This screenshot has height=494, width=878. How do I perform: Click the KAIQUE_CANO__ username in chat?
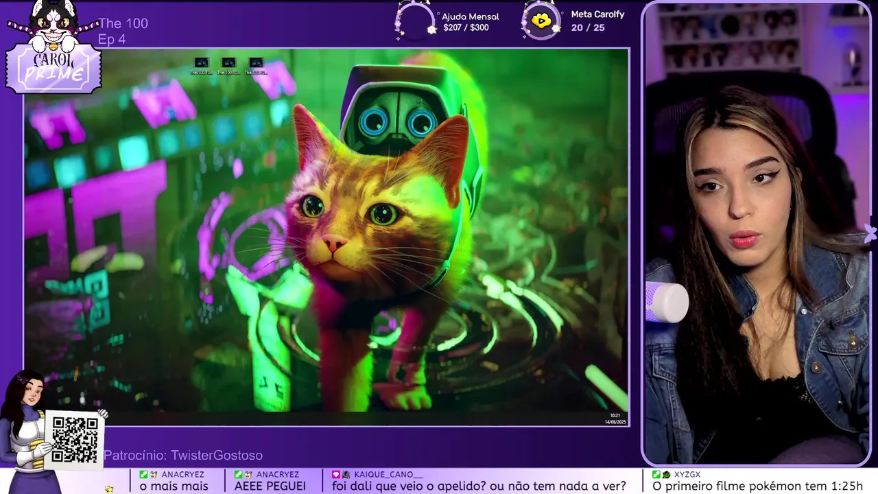tap(389, 475)
